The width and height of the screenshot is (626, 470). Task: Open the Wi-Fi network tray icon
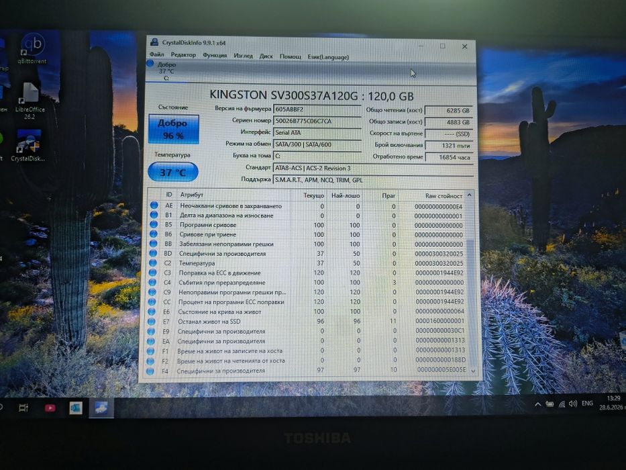[x=562, y=404]
